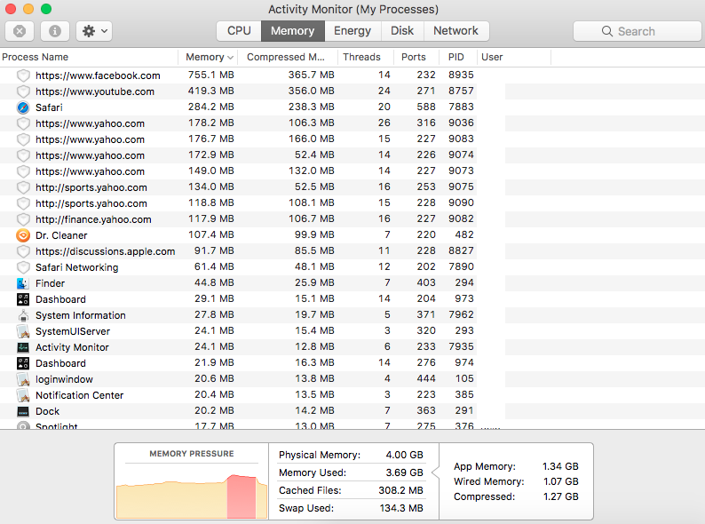Open the gear actions dropdown menu
The height and width of the screenshot is (524, 705).
click(94, 31)
